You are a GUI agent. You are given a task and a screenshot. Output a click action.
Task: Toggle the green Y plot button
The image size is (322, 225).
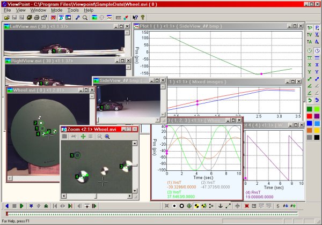tap(309, 71)
